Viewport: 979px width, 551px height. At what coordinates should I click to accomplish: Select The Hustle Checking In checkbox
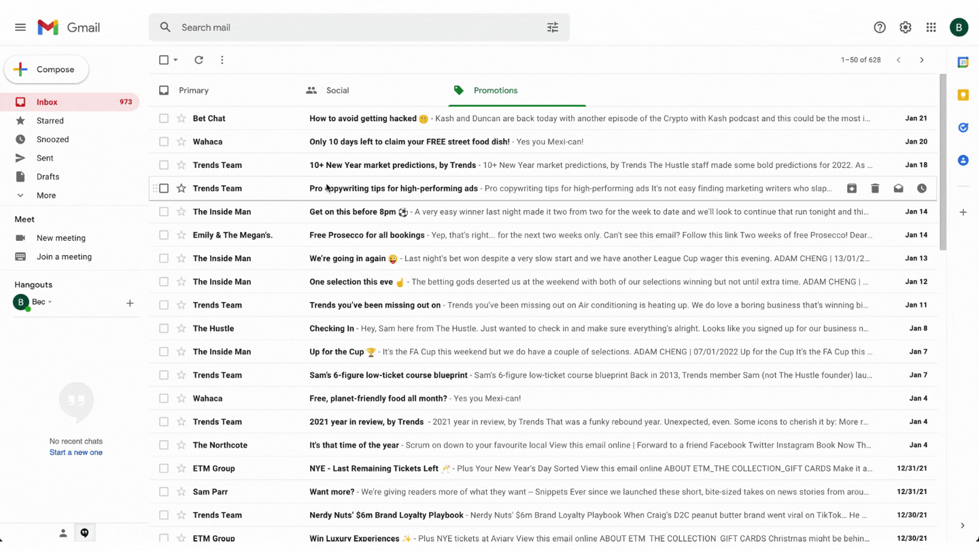[x=164, y=329]
